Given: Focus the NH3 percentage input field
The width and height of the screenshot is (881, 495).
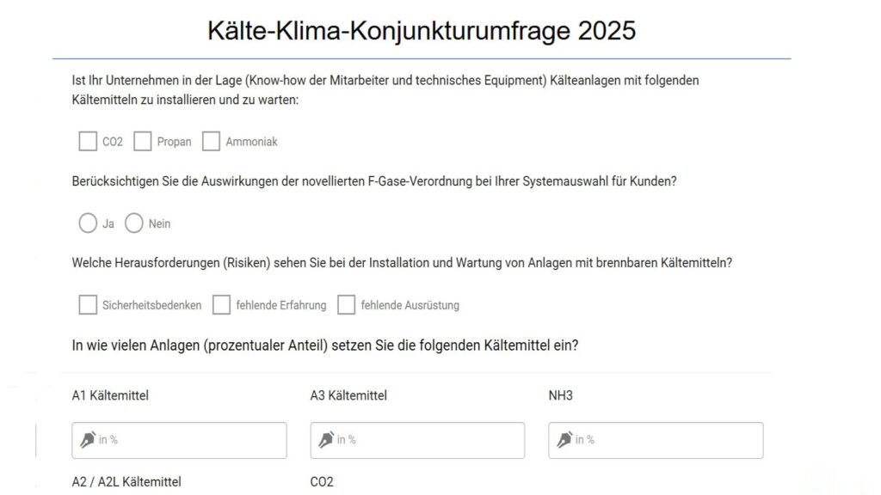Looking at the screenshot, I should point(656,441).
